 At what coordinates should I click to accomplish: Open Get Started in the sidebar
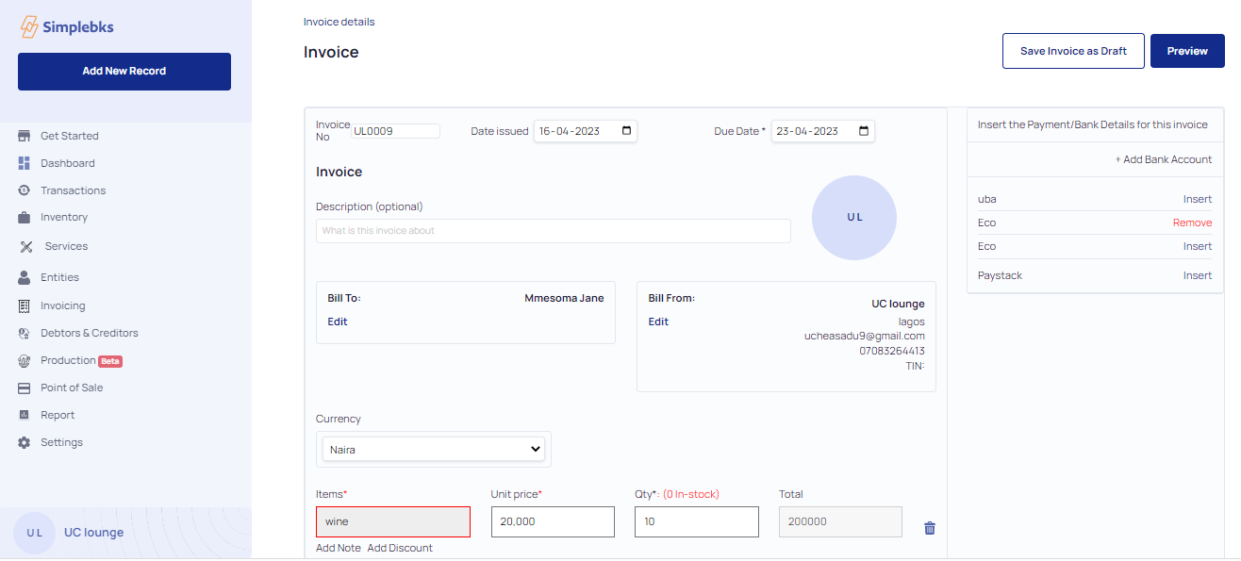70,136
